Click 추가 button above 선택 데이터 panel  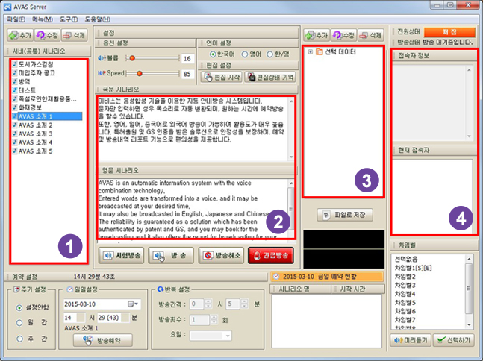317,35
